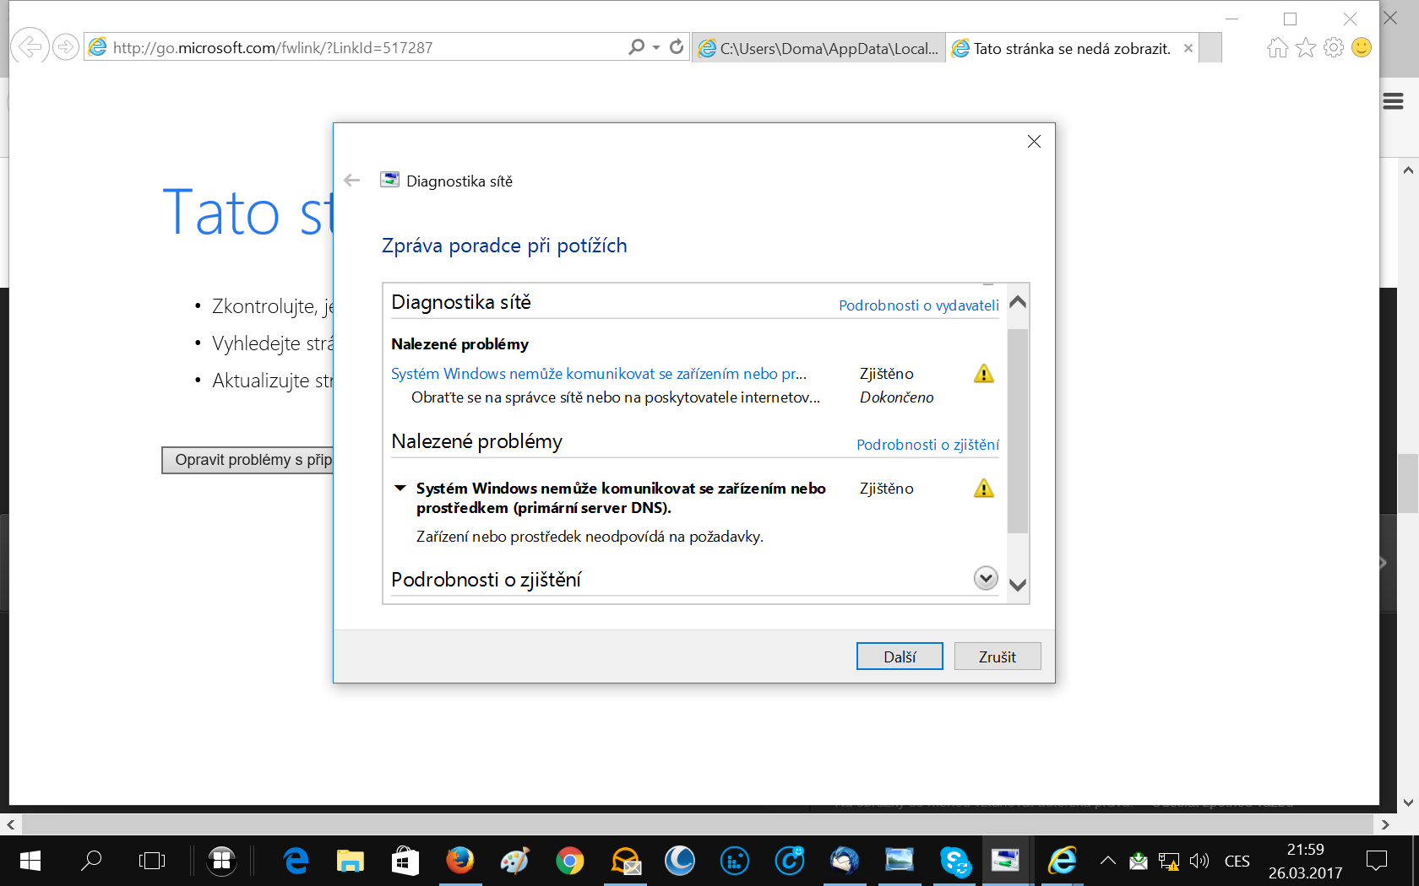The image size is (1419, 886).
Task: Open Google Chrome from the taskbar
Action: click(x=570, y=861)
